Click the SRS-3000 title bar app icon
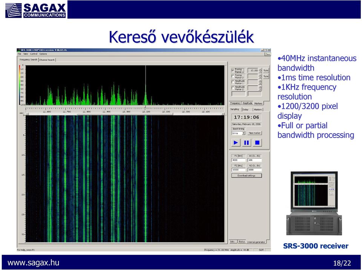This screenshot has width=362, height=270. coord(19,50)
